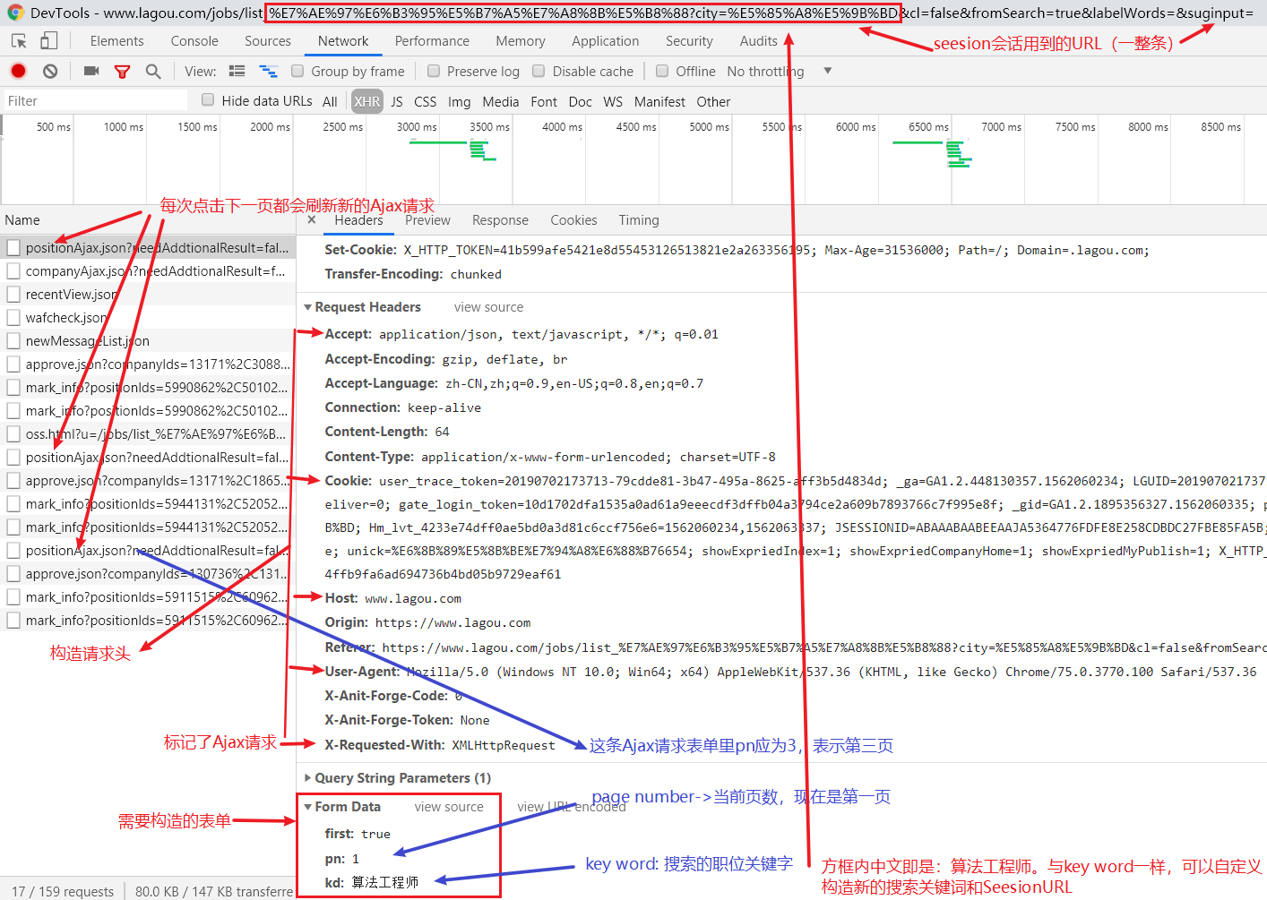Show the Response tab of the request
The height and width of the screenshot is (900, 1267).
pyautogui.click(x=500, y=220)
